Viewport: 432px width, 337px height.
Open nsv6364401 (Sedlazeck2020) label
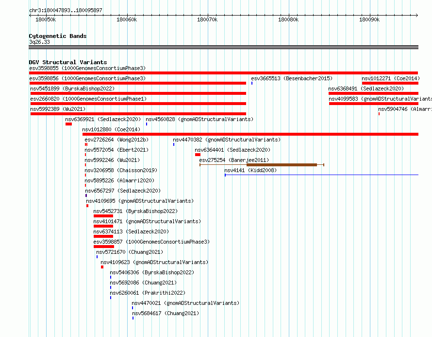[x=233, y=150]
